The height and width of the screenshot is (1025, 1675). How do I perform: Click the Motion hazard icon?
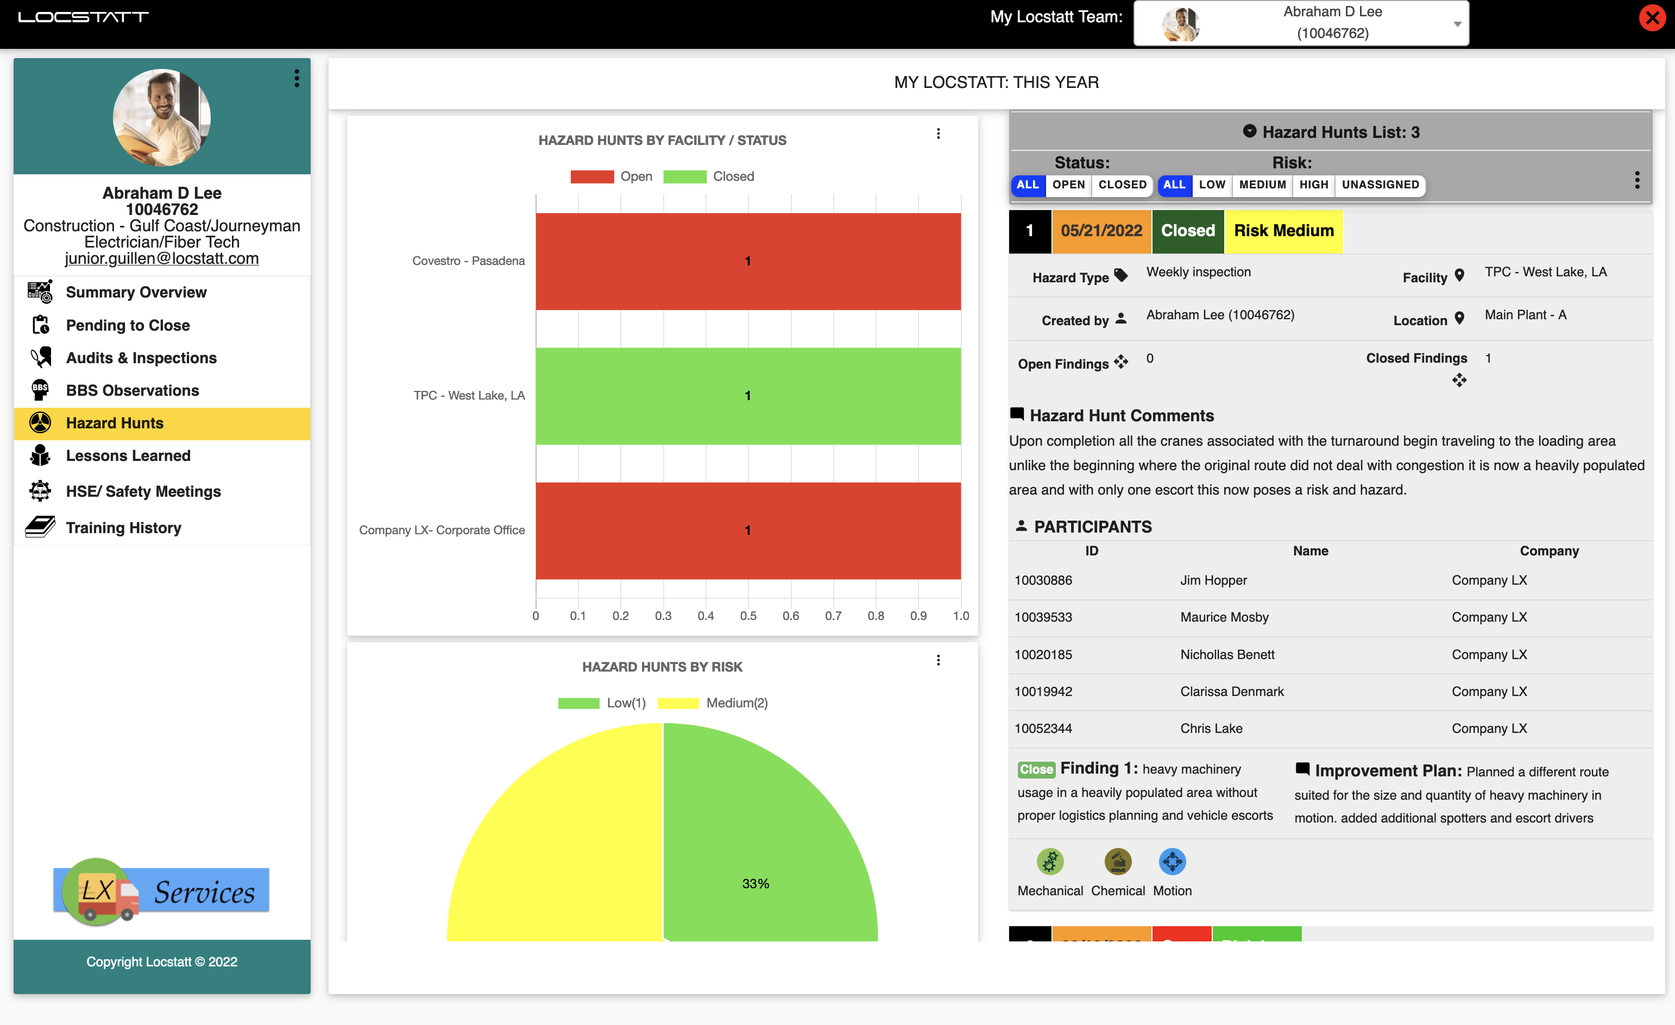(1172, 861)
